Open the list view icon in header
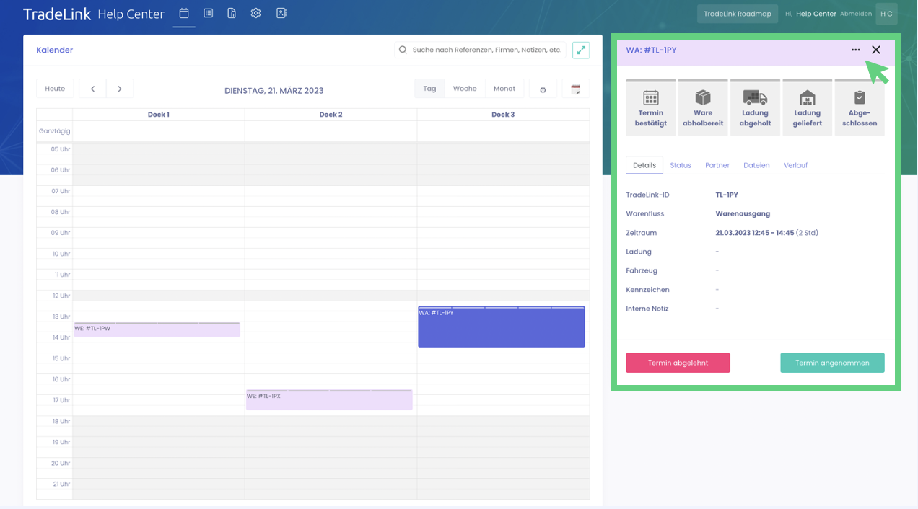918x509 pixels. click(208, 14)
